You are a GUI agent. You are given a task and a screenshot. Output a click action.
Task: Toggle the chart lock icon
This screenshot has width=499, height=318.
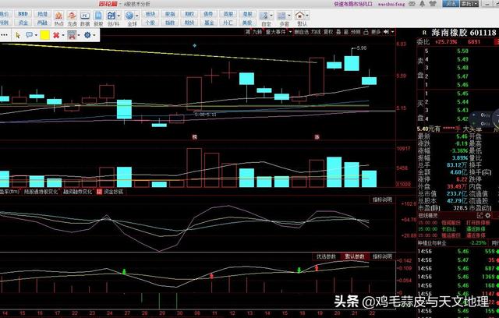point(366,32)
